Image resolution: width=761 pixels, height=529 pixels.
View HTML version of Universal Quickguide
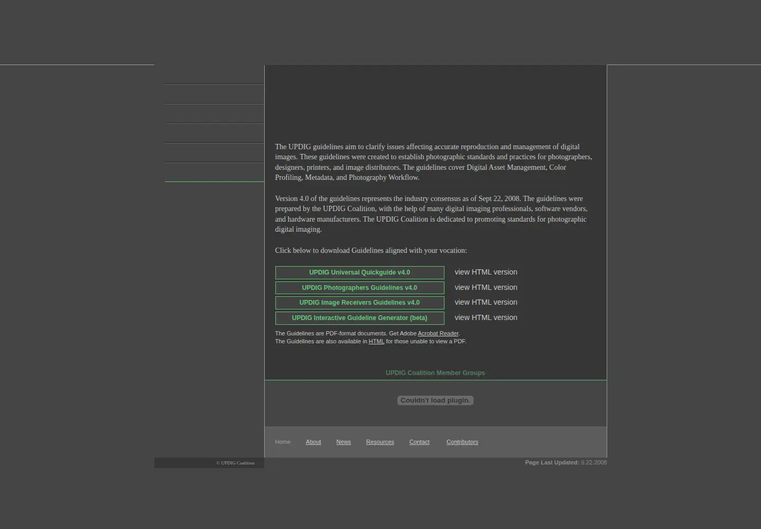[486, 272]
